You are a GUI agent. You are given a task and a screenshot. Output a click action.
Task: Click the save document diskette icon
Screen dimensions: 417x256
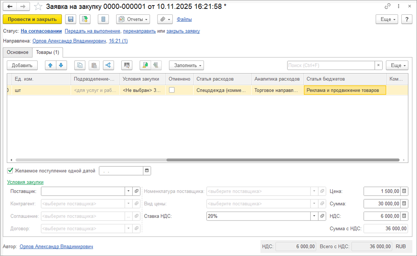click(70, 19)
